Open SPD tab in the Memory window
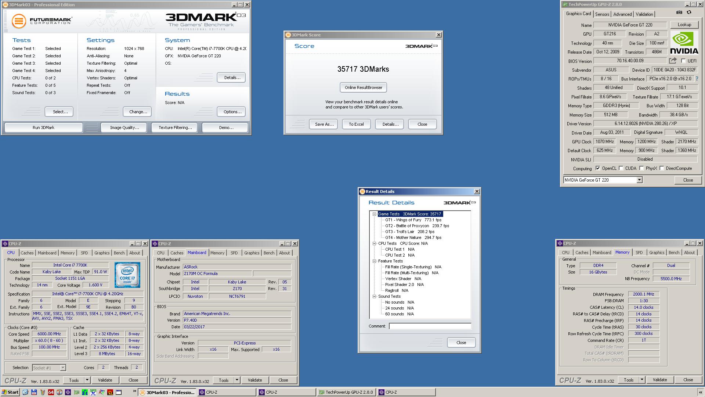The height and width of the screenshot is (397, 705). click(639, 253)
